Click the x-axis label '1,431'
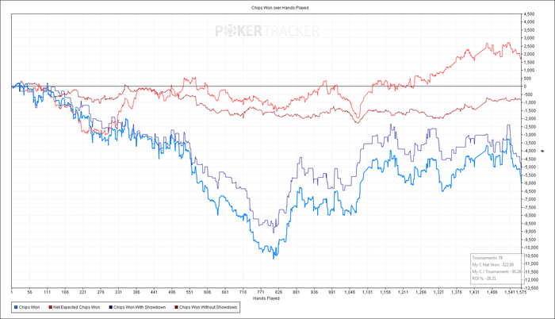 point(474,292)
